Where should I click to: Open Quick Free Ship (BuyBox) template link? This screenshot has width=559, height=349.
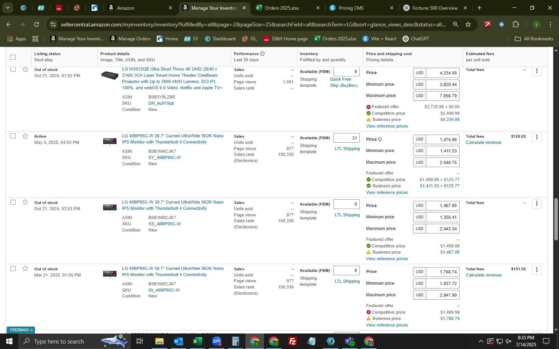pos(344,82)
